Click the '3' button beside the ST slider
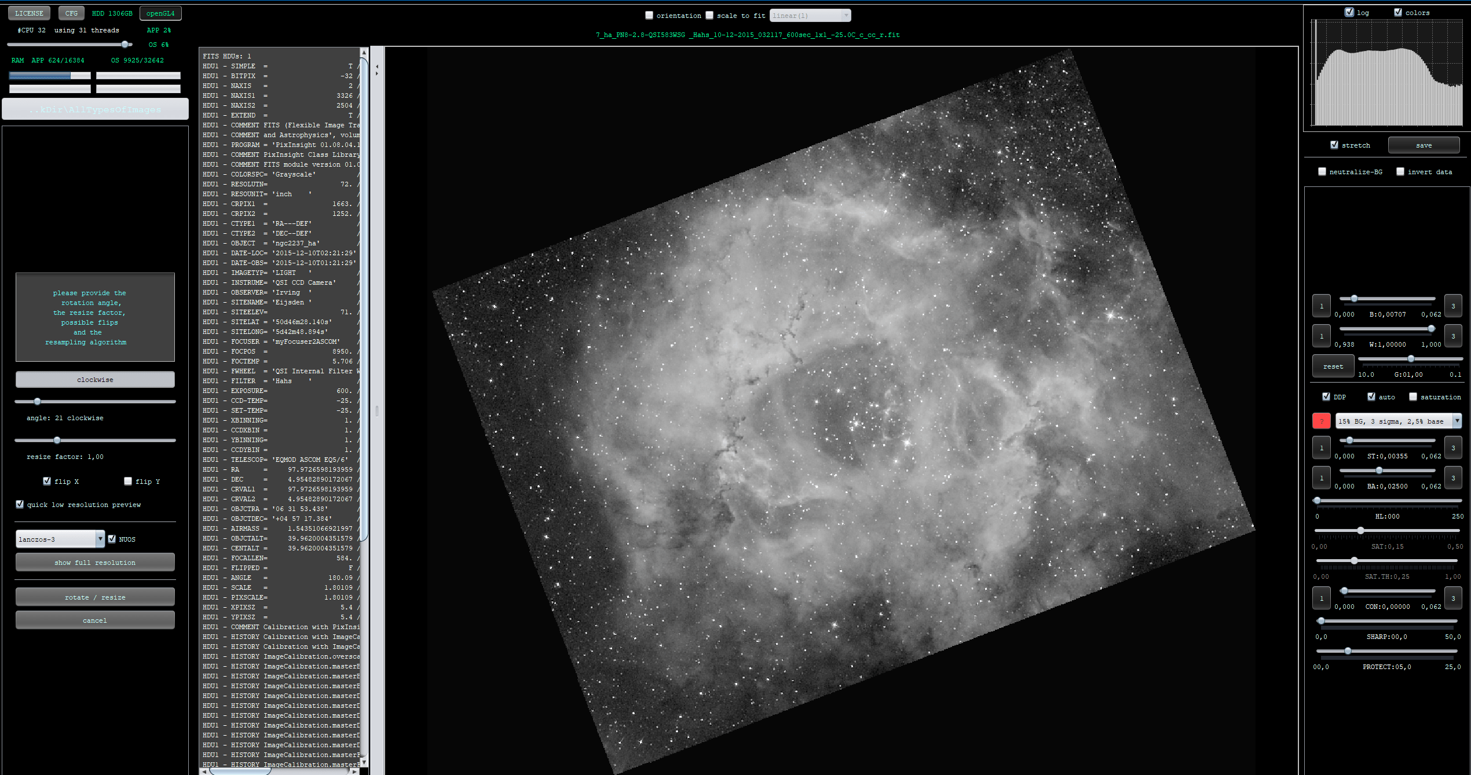The height and width of the screenshot is (775, 1471). coord(1452,448)
